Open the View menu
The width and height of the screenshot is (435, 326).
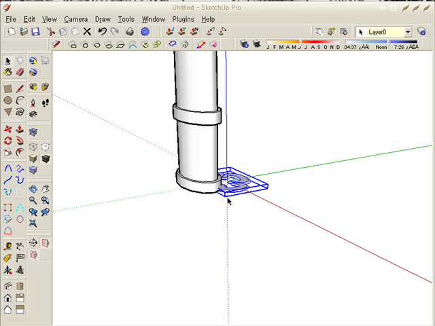click(x=50, y=20)
